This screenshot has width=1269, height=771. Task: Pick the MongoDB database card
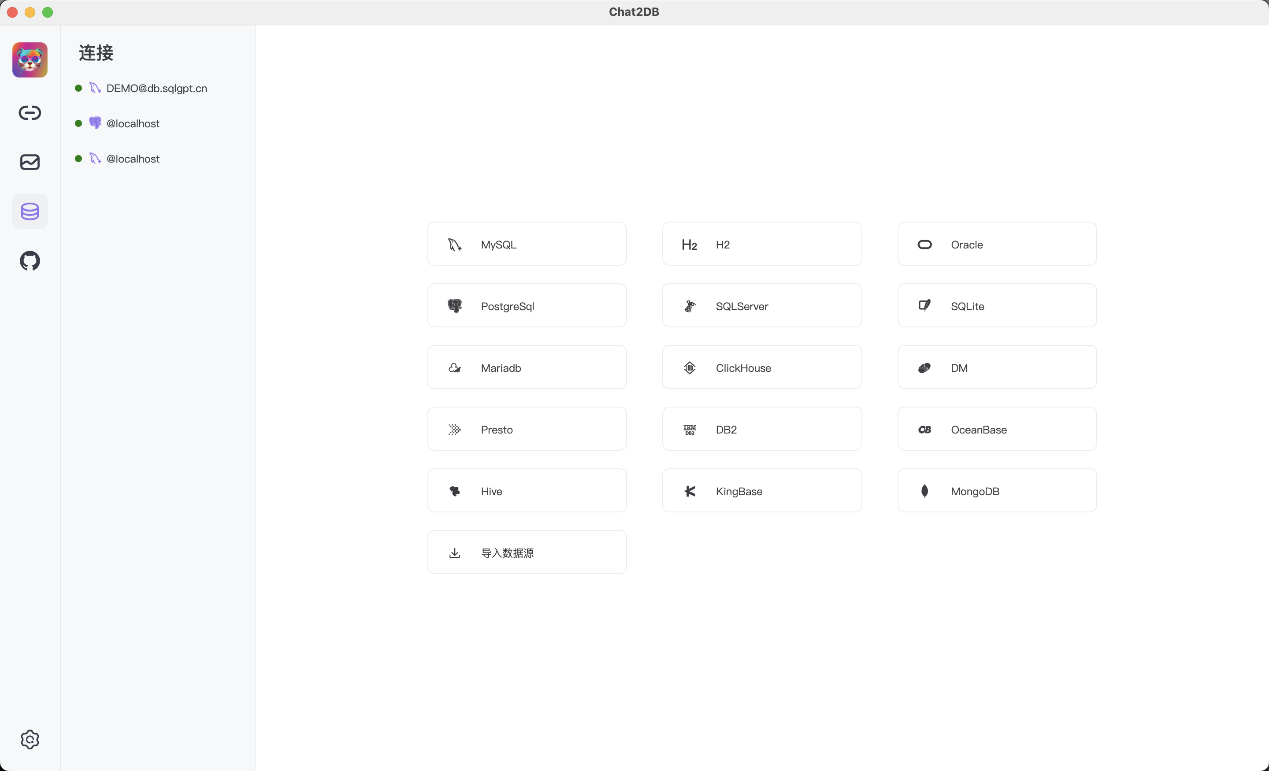997,491
